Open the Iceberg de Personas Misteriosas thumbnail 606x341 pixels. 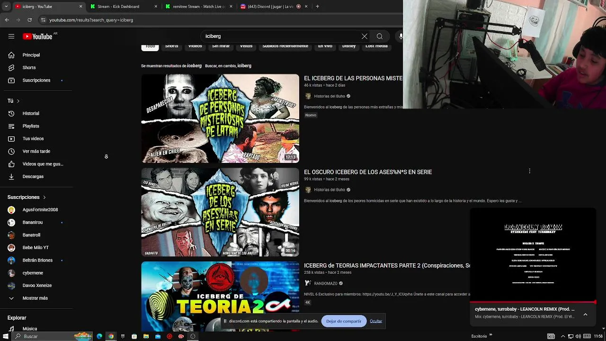[x=220, y=118]
